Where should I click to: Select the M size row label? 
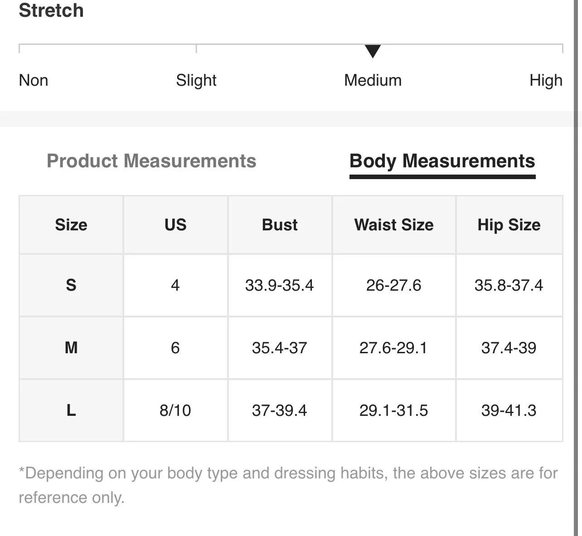coord(71,348)
